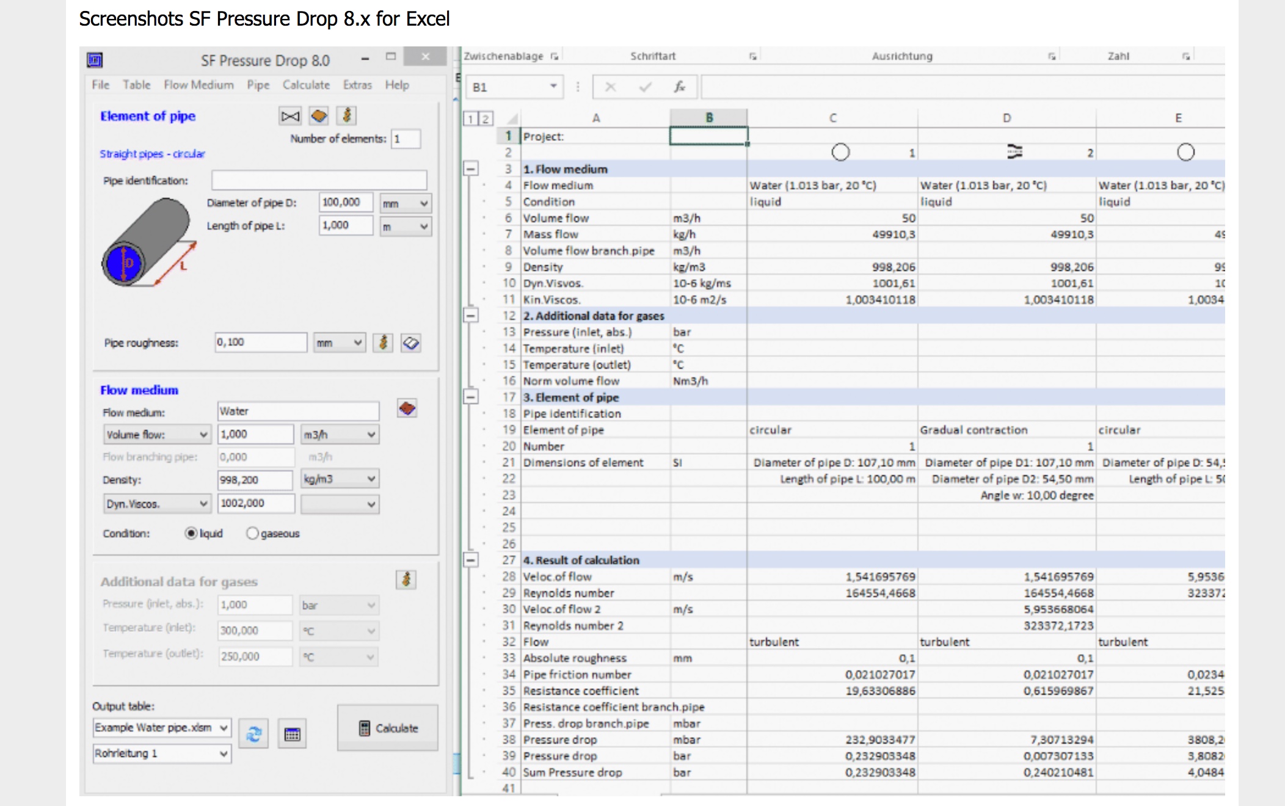Open Schriftart dialog launcher icon
The image size is (1285, 806).
point(753,56)
